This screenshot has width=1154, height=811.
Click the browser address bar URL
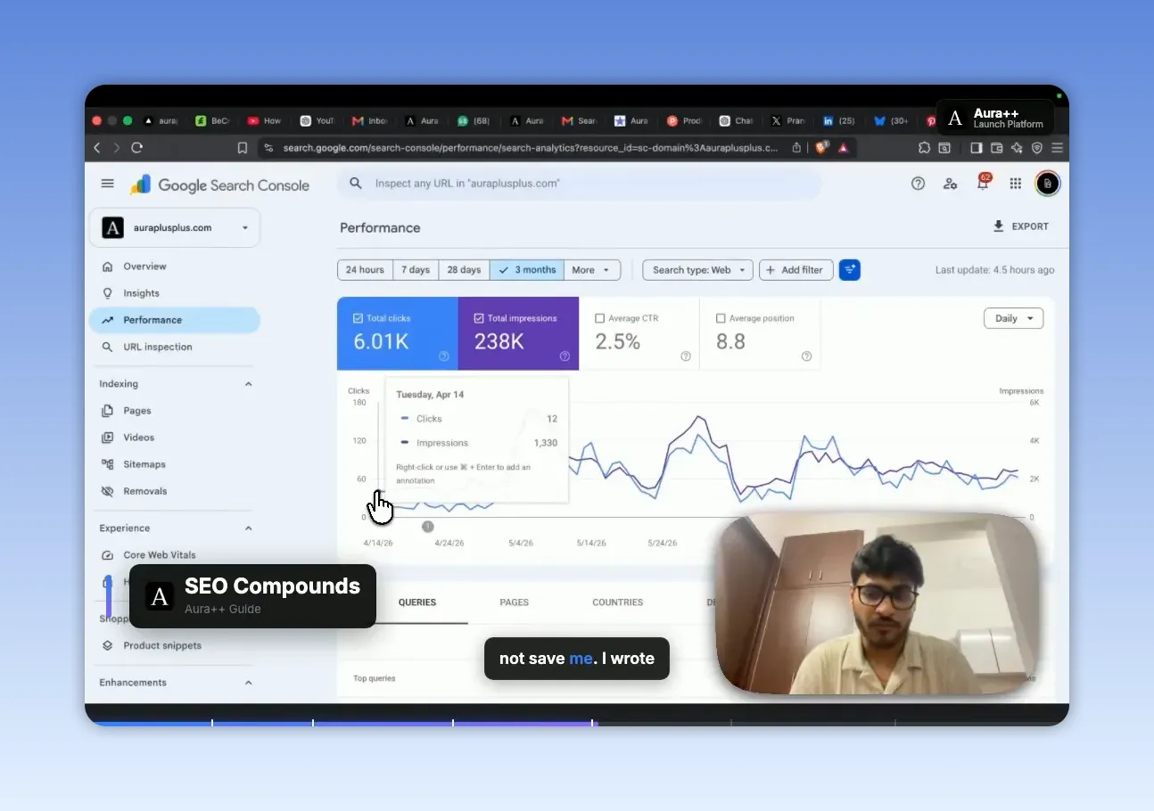530,148
